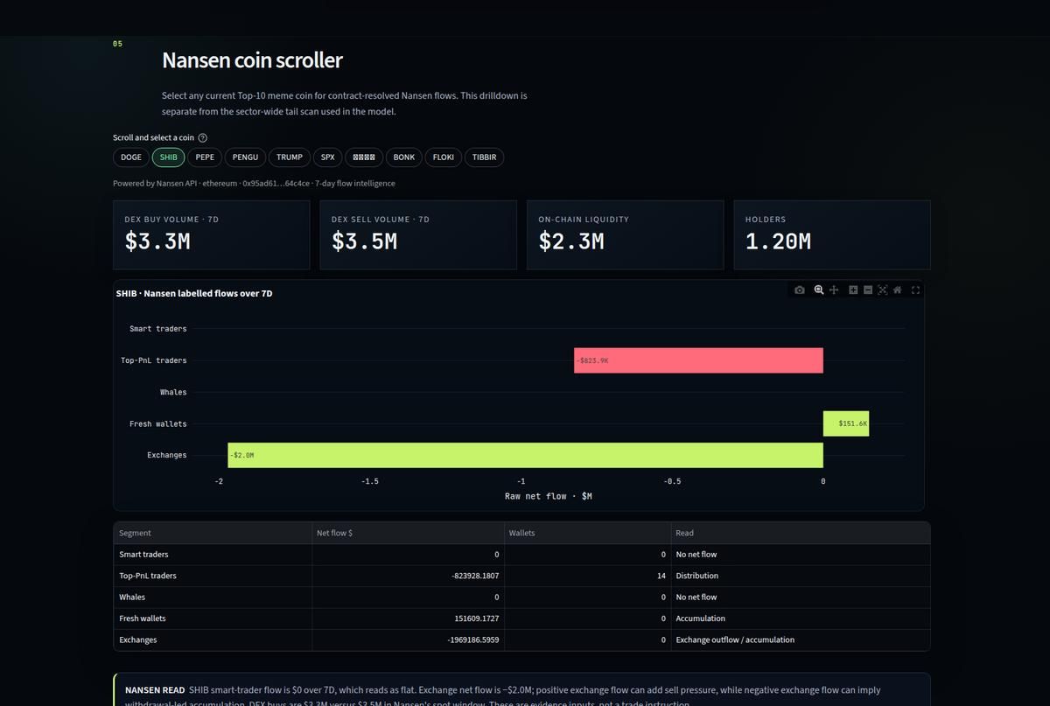
Task: Click the DEX BUY VOLUME $3.3M card
Action: coord(212,234)
